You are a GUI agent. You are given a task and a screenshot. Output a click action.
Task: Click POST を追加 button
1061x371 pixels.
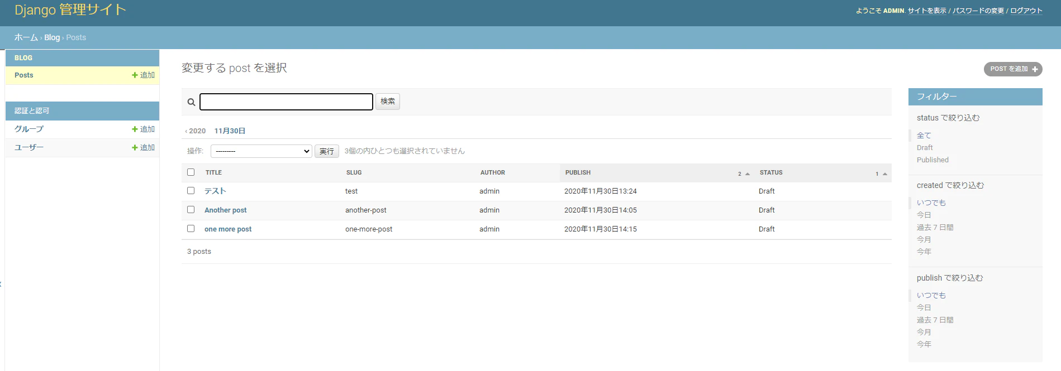[1013, 69]
